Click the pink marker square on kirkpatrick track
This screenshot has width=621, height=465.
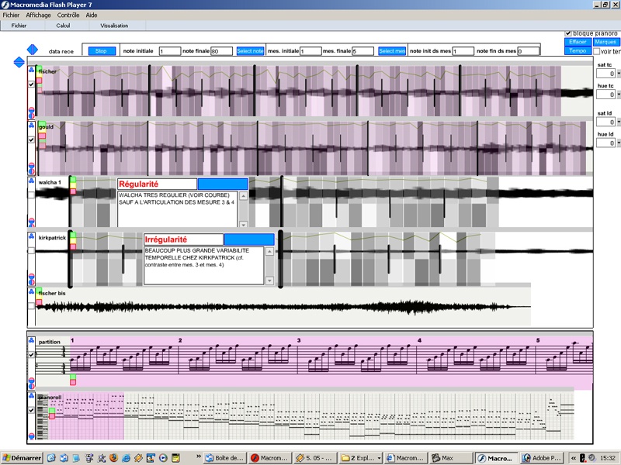point(73,246)
